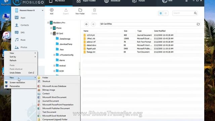
Task: Choose Undo Delete in context menu
Action: [x=21, y=73]
